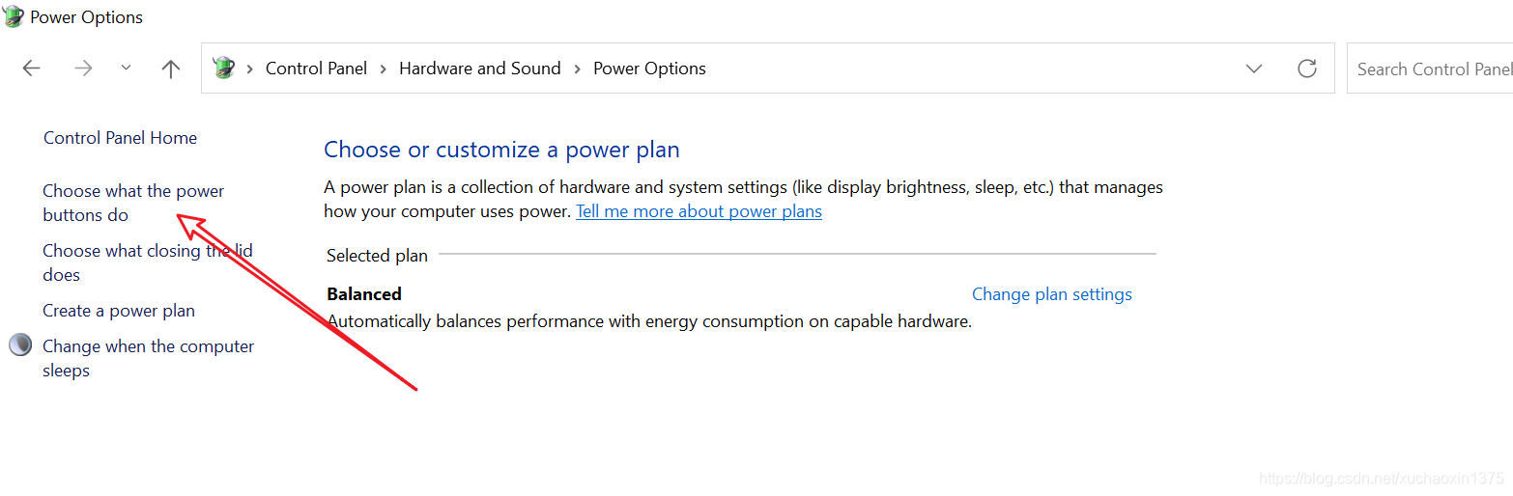Click the battery icon in address bar
The image size is (1513, 496).
tap(224, 68)
